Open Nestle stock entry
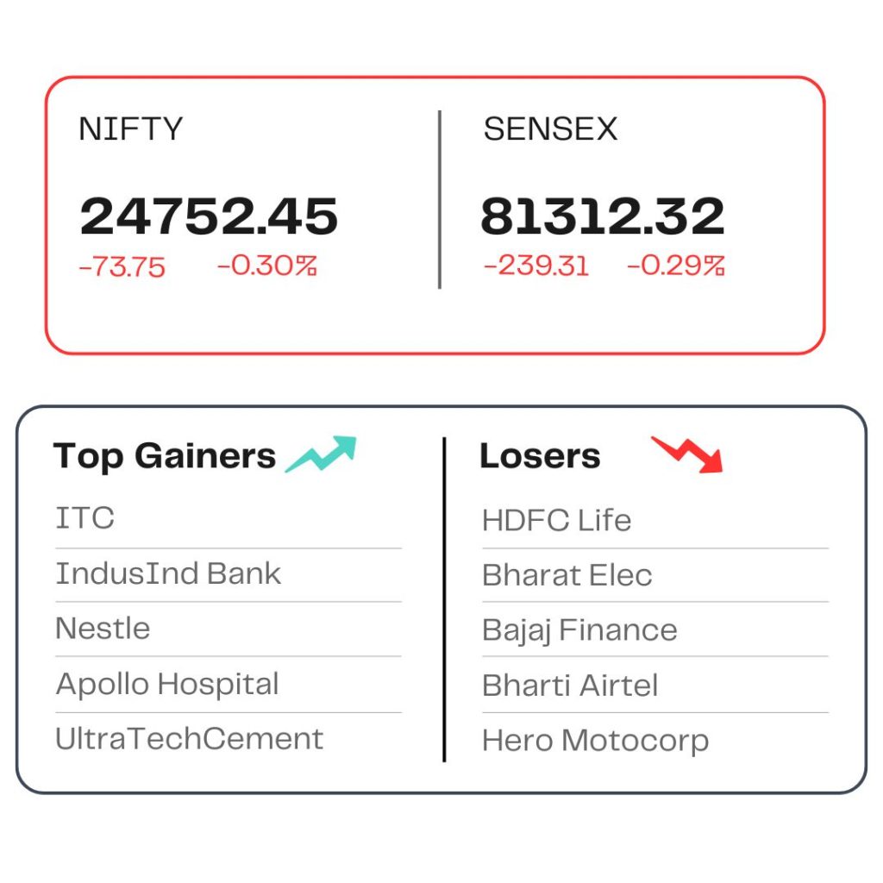Viewport: 883px width, 883px height. coord(103,629)
